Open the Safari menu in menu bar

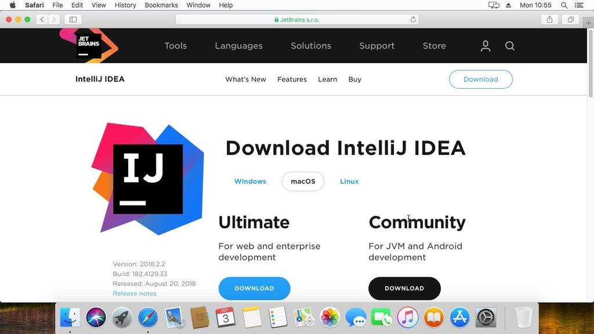[x=34, y=5]
